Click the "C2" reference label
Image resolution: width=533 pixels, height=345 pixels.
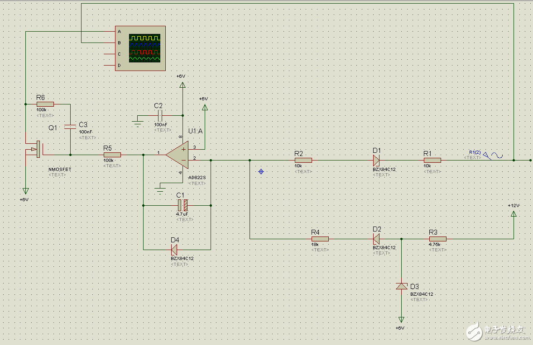(158, 106)
